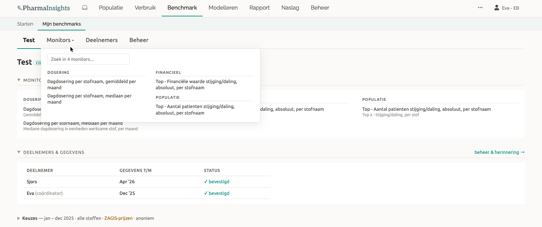This screenshot has width=542, height=227.
Task: Switch to the Deelnemers tab
Action: point(102,40)
